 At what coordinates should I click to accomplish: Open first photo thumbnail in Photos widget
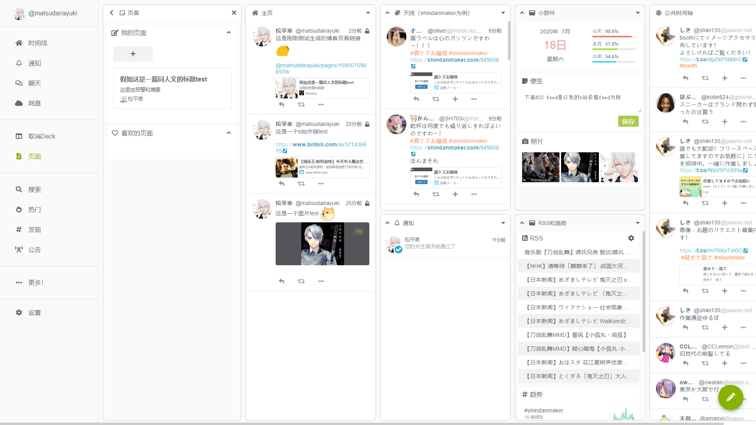pyautogui.click(x=541, y=167)
